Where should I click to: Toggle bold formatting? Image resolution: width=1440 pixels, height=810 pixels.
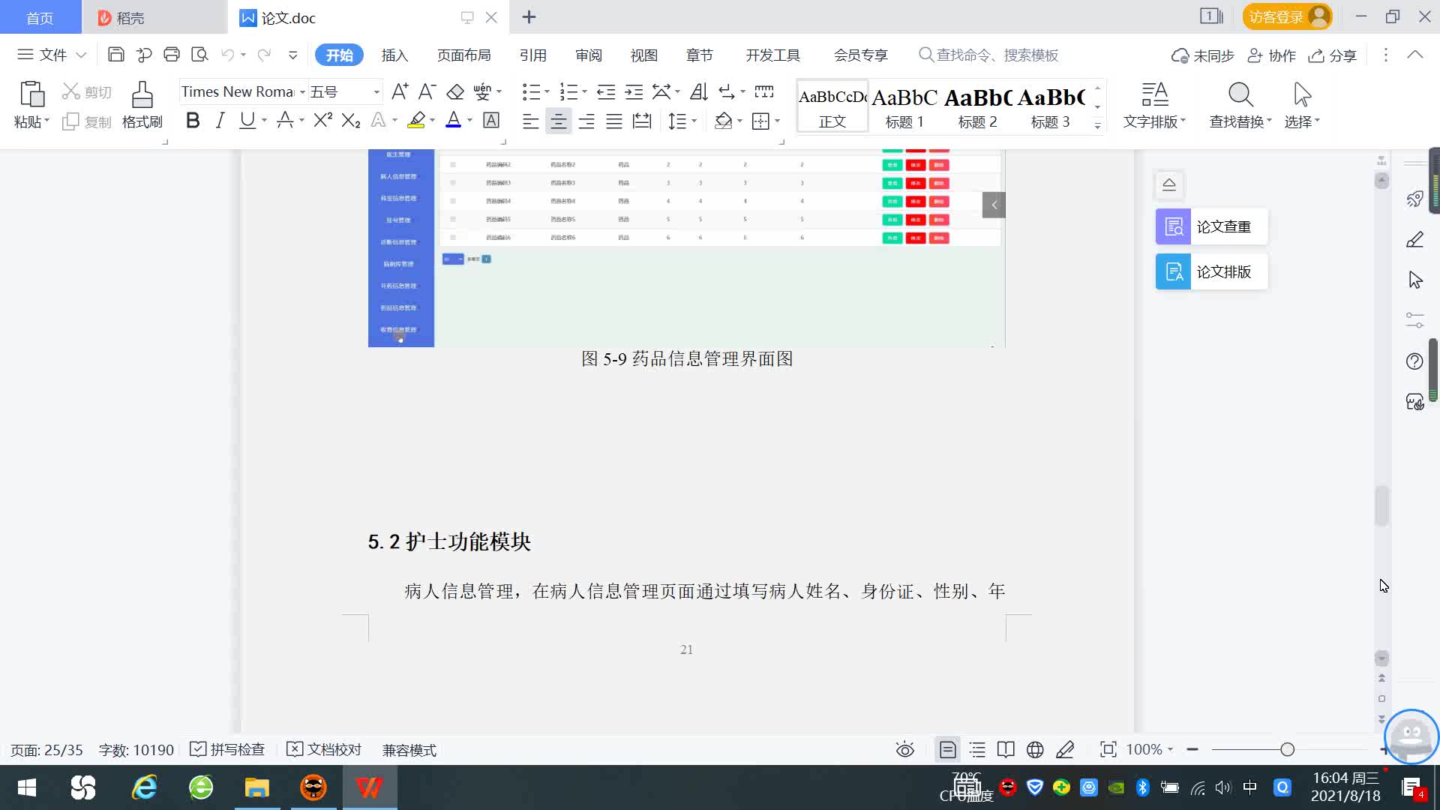(x=193, y=120)
